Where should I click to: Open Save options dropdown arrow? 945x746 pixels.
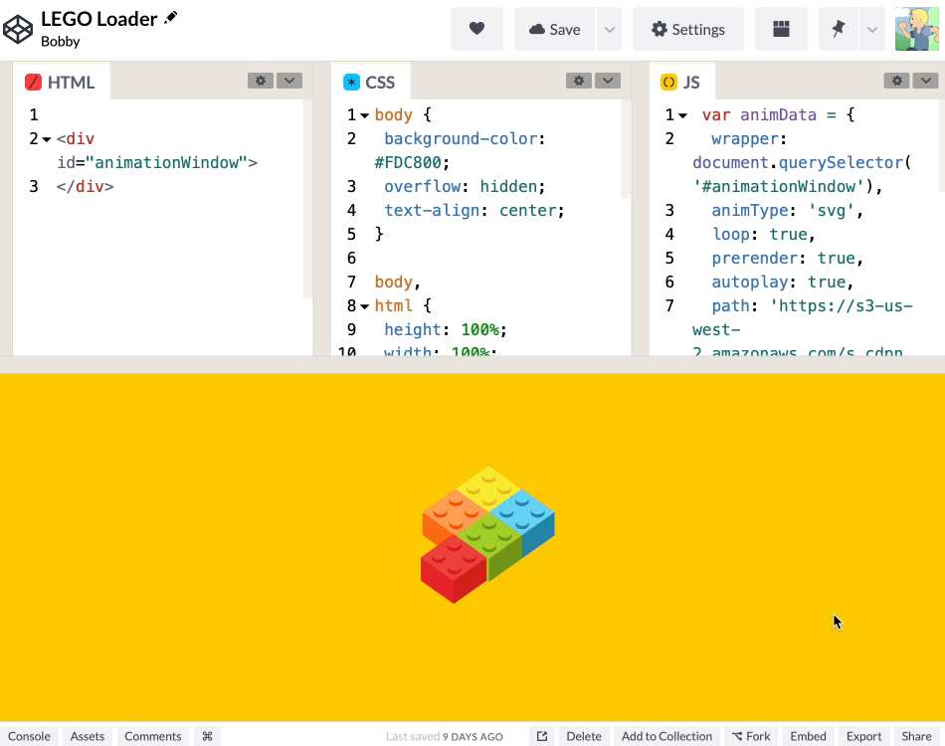610,29
